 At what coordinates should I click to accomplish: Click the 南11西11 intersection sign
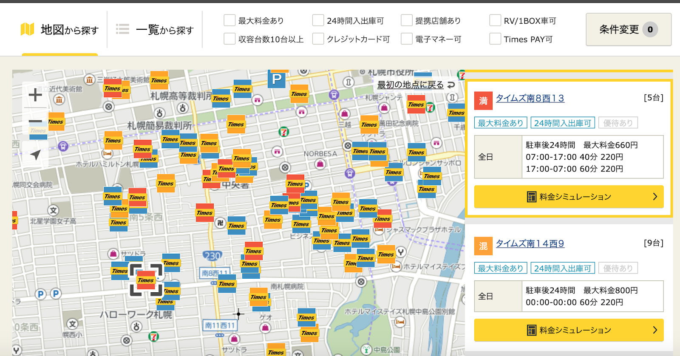point(220,325)
